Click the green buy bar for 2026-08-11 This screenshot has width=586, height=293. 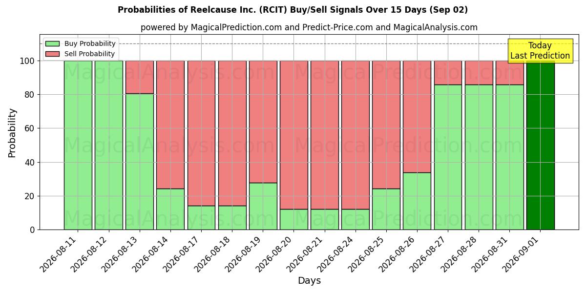78,145
